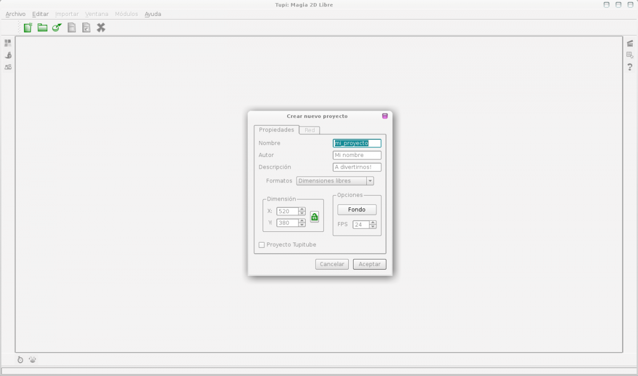638x376 pixels.
Task: Decrease the FPS value with down arrow
Action: click(373, 227)
